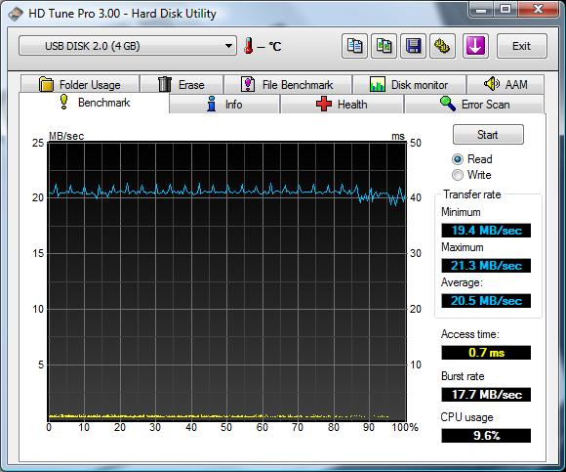Click the Exit button

point(522,46)
